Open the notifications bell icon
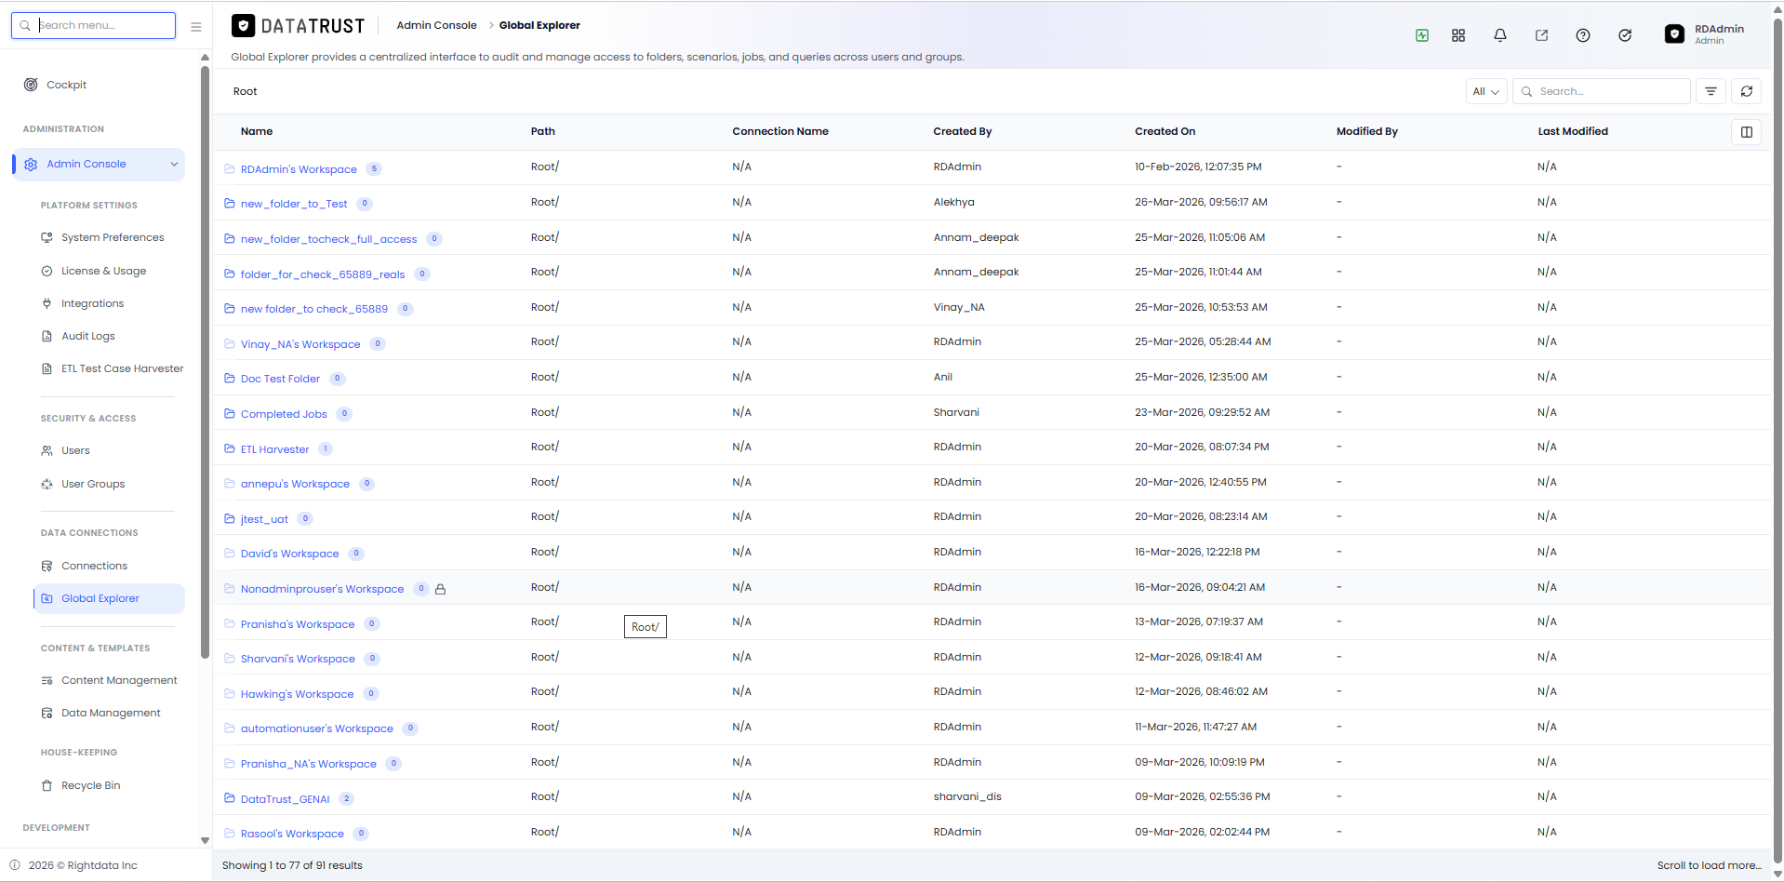 (1499, 35)
